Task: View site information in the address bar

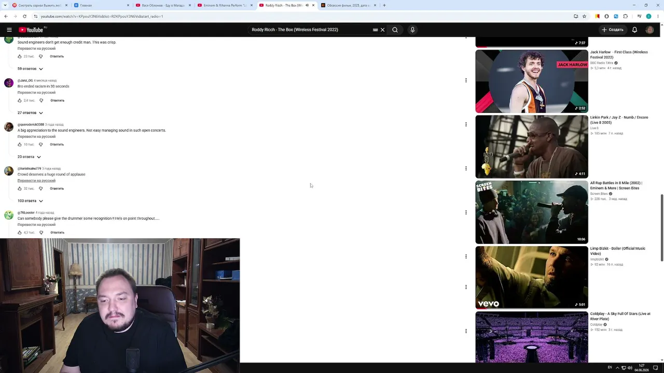Action: click(35, 17)
